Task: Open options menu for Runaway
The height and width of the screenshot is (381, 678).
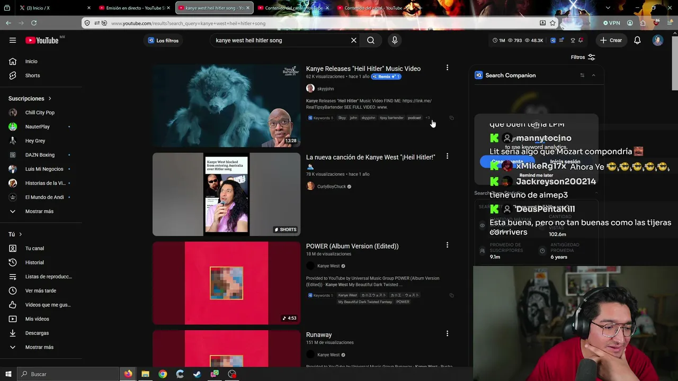Action: click(447, 333)
